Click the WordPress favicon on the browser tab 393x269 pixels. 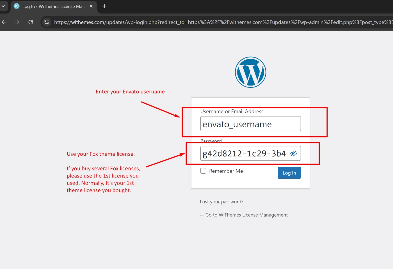17,6
